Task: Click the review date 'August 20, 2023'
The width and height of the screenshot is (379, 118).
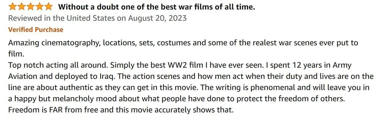Action: pos(157,18)
